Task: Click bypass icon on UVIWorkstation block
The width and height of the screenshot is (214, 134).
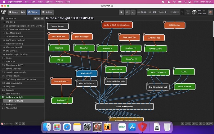Action: [106, 66]
